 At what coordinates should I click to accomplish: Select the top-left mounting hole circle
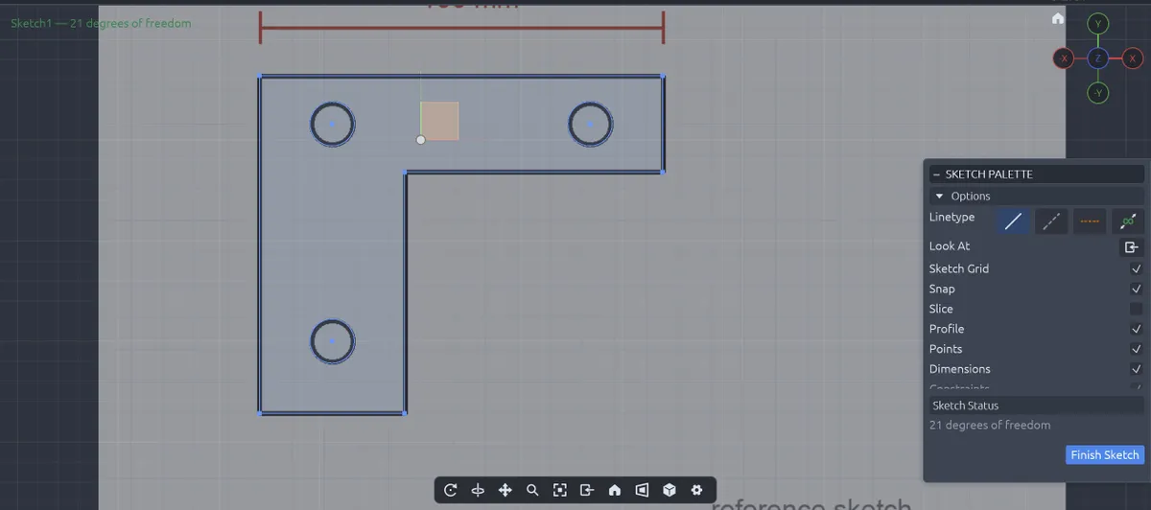coord(333,124)
